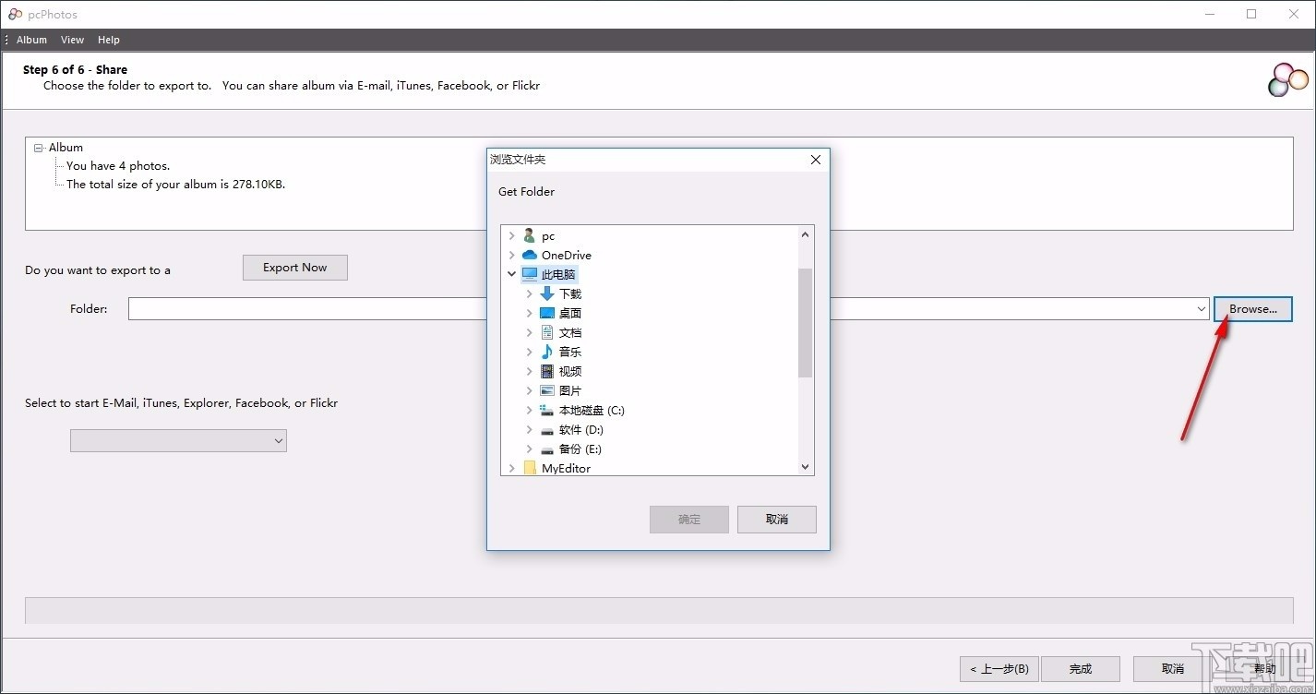Click the 此电脑 computer icon
The width and height of the screenshot is (1316, 694).
pyautogui.click(x=529, y=274)
